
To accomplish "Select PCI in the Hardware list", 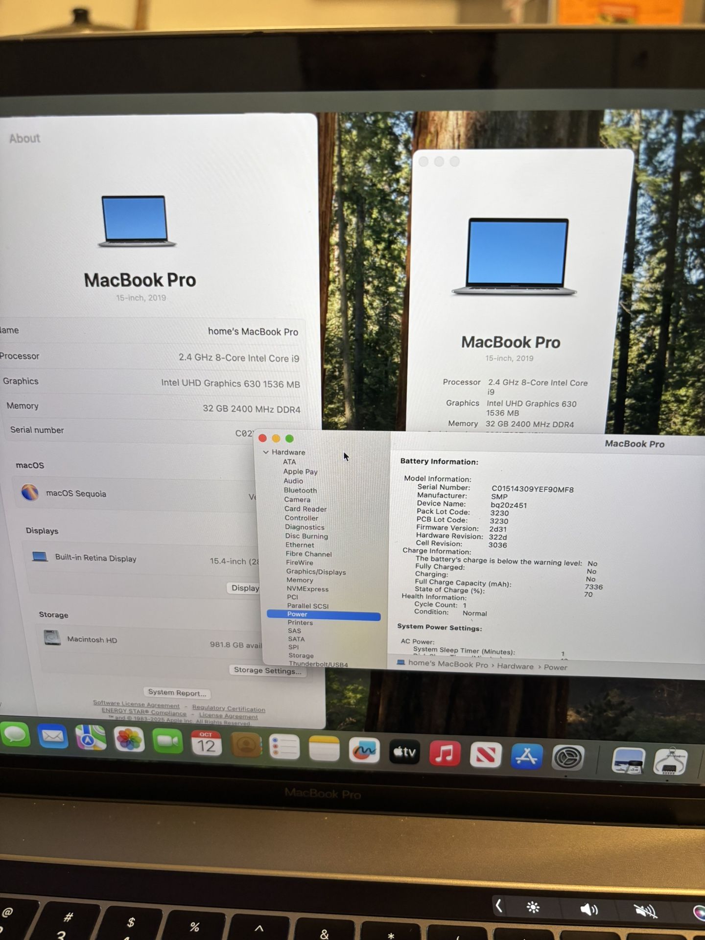I will click(x=292, y=597).
